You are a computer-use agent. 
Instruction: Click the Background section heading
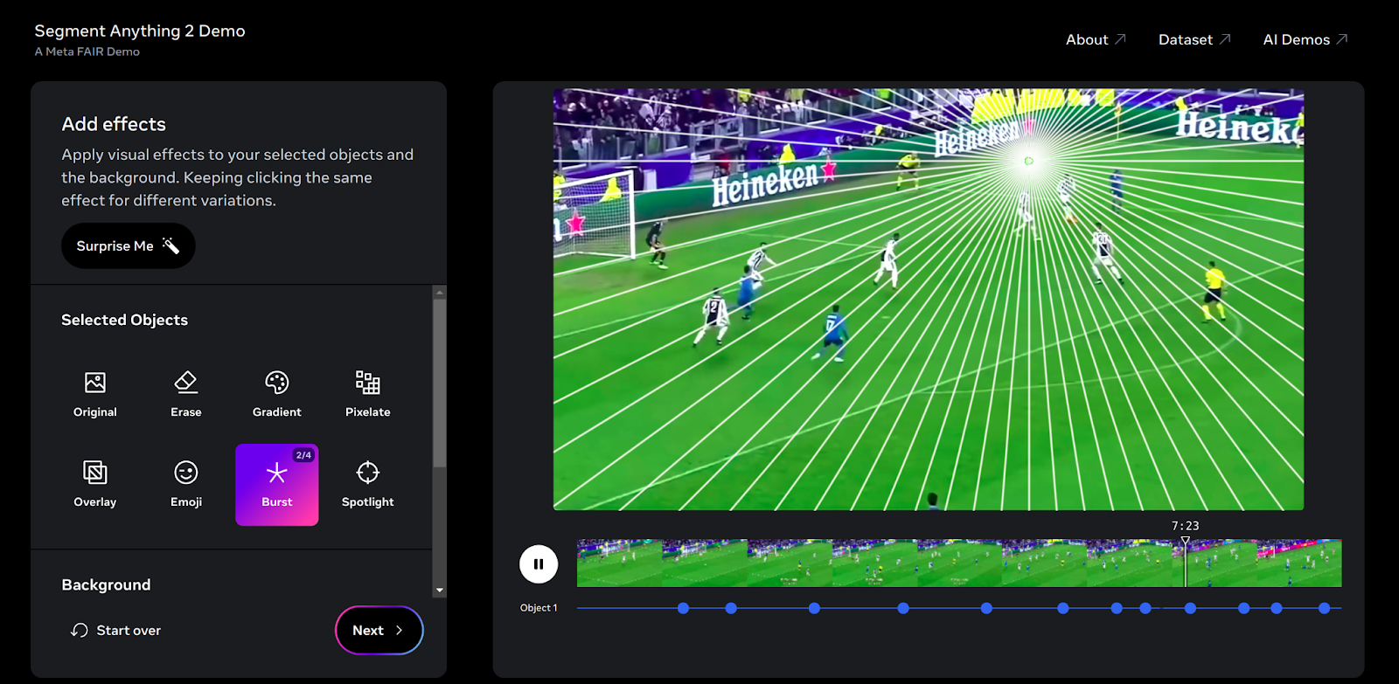(x=106, y=584)
